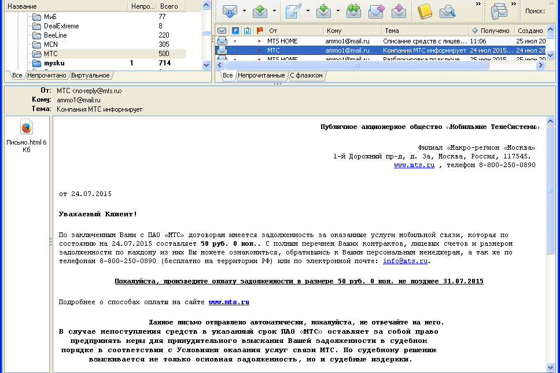This screenshot has height=373, width=560.
Task: Click the MCN folder icon
Action: click(36, 45)
